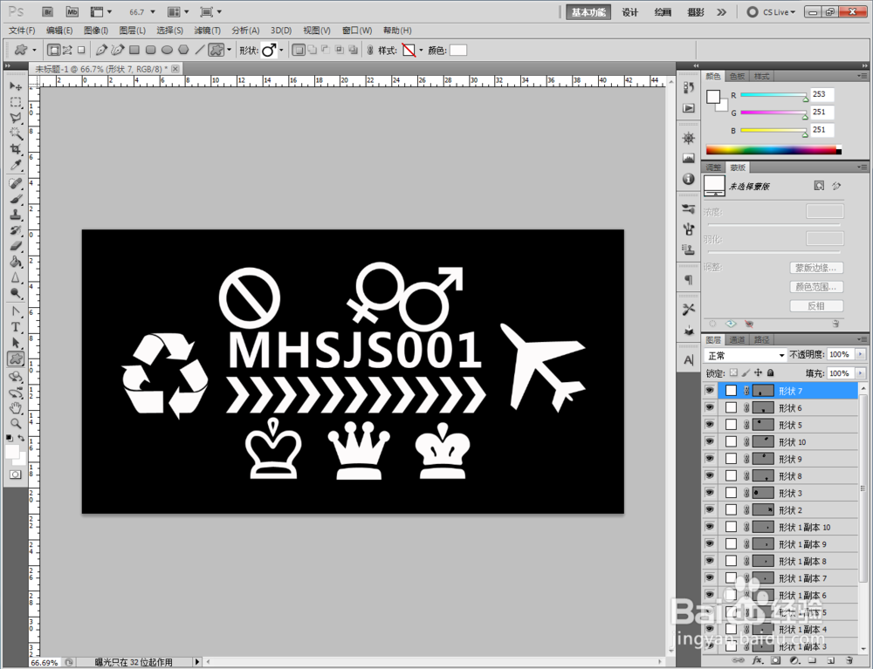This screenshot has height=669, width=873.
Task: Switch to the 设计 workspace
Action: click(629, 11)
